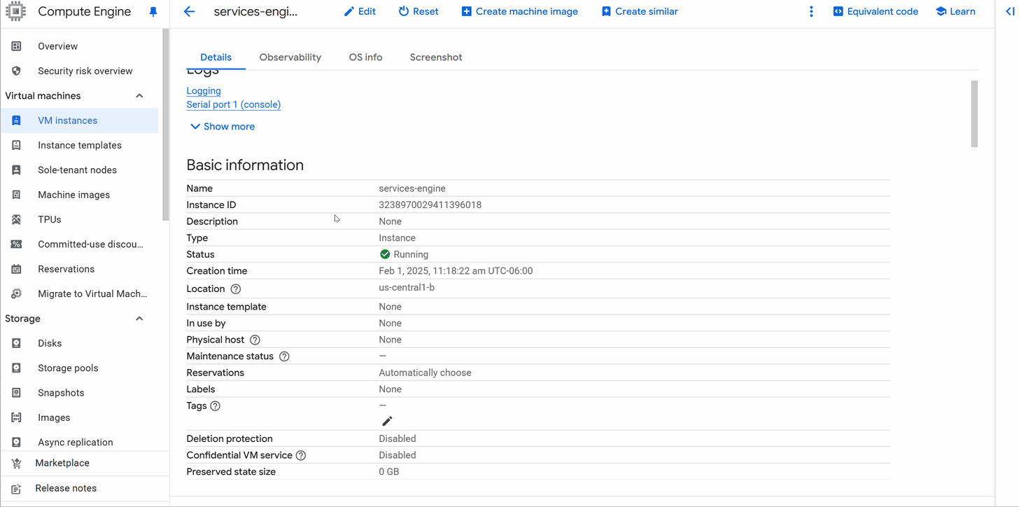Screen dimensions: 1019x507
Task: Click the Reservations calendar icon
Action: (x=17, y=269)
